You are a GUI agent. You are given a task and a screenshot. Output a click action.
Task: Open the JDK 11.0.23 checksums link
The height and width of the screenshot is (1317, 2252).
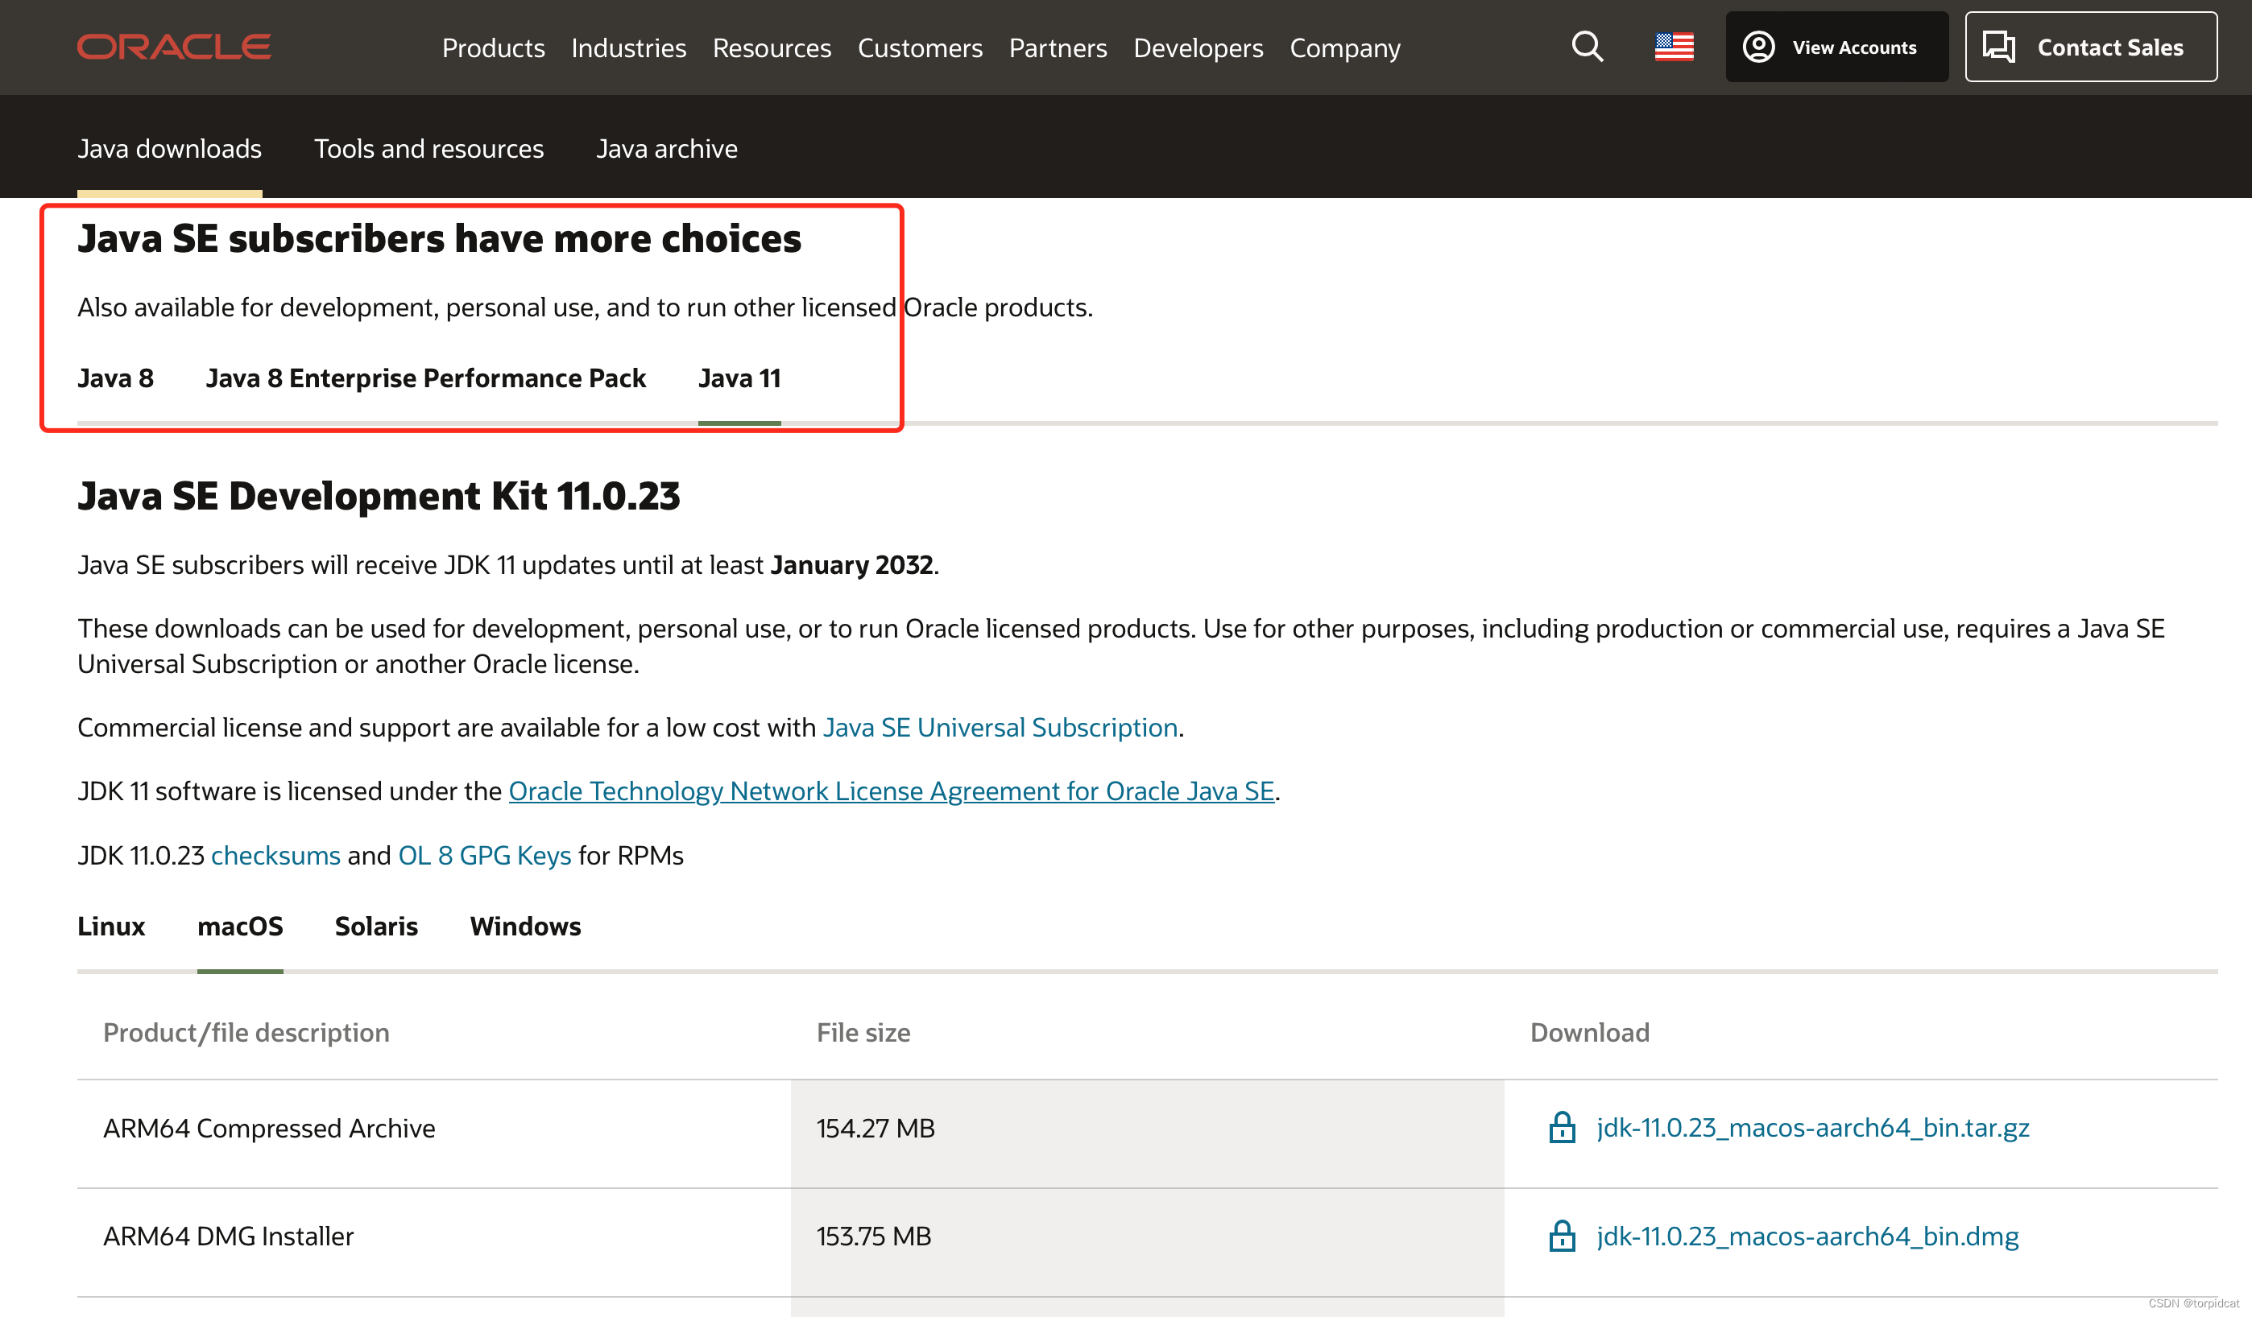click(x=275, y=856)
